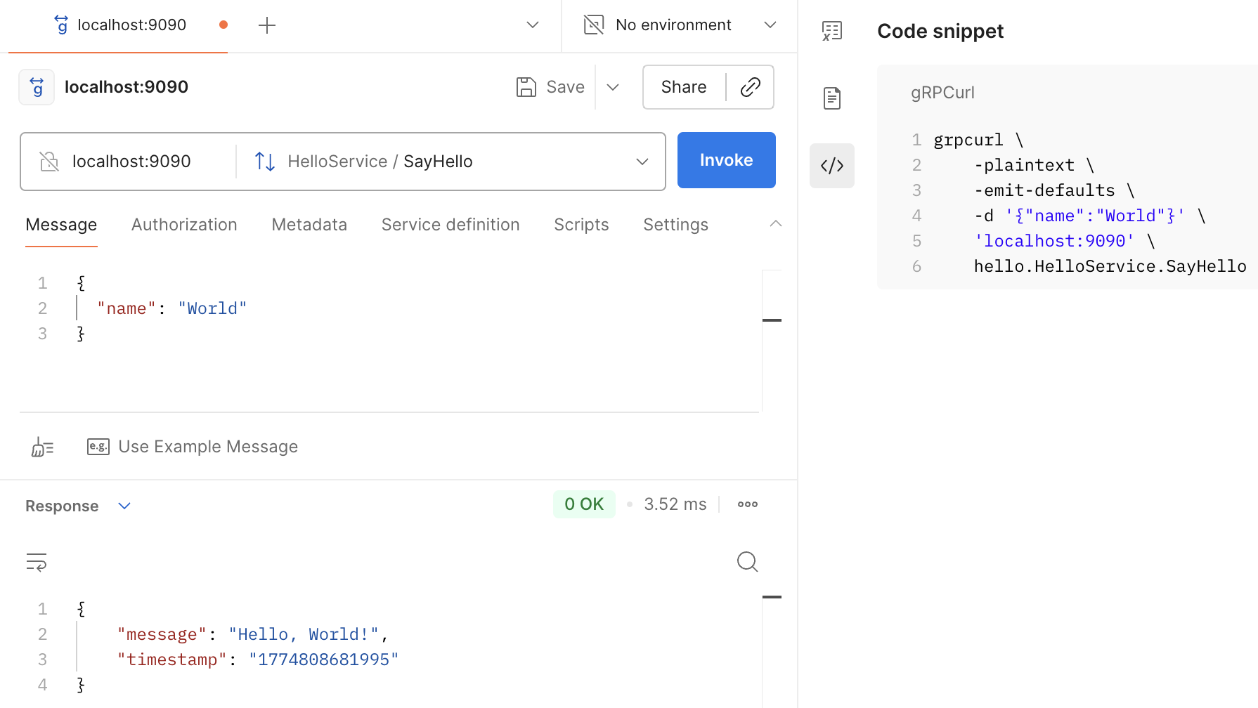Switch to the Metadata tab
The image size is (1258, 708).
(309, 225)
